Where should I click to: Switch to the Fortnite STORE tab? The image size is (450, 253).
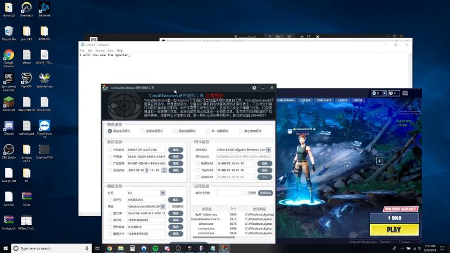358,100
